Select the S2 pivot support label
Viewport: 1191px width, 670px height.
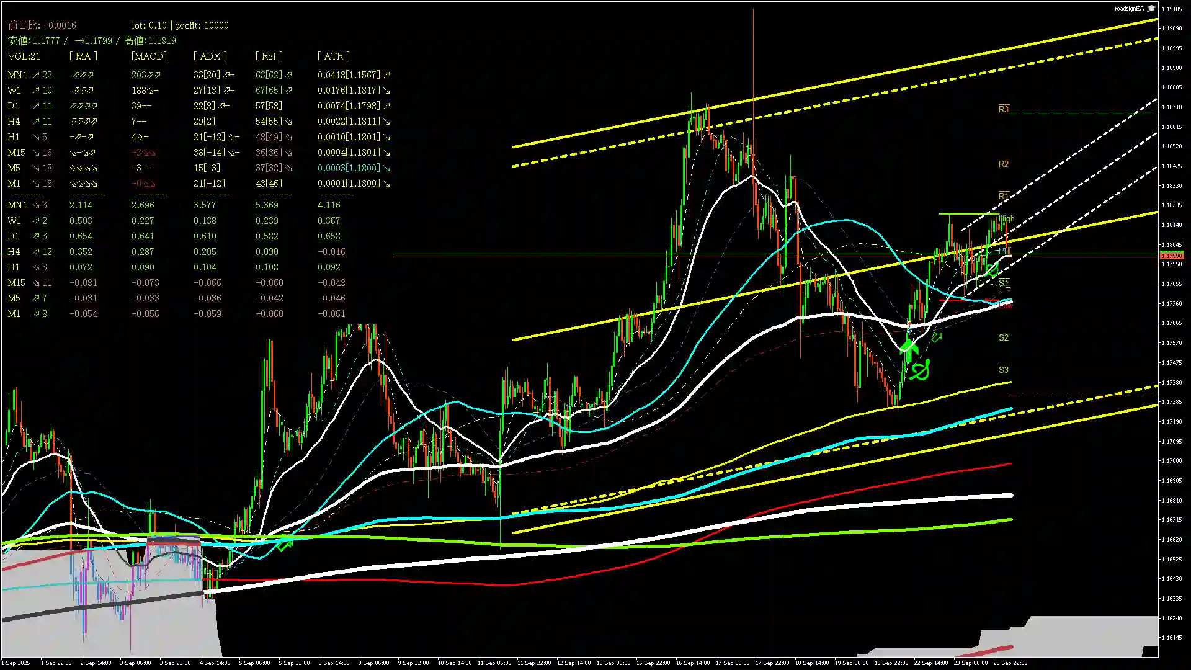point(1004,337)
